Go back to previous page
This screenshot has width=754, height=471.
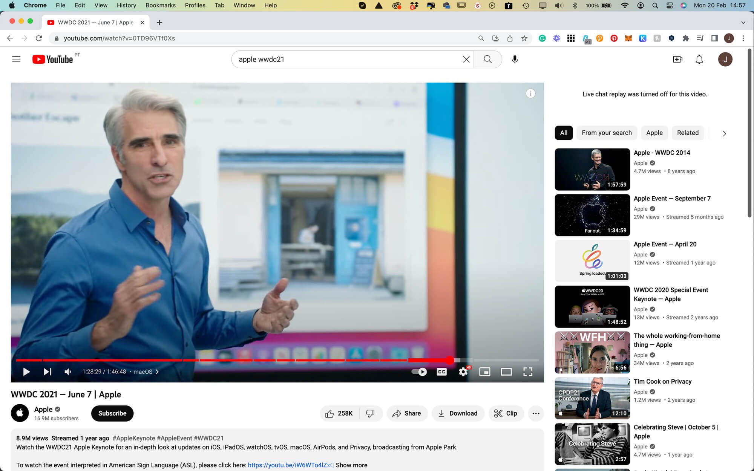10,38
